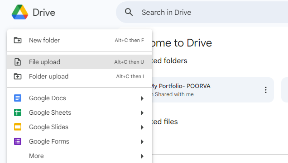Open the More menu entry
288x163 pixels.
click(x=80, y=156)
